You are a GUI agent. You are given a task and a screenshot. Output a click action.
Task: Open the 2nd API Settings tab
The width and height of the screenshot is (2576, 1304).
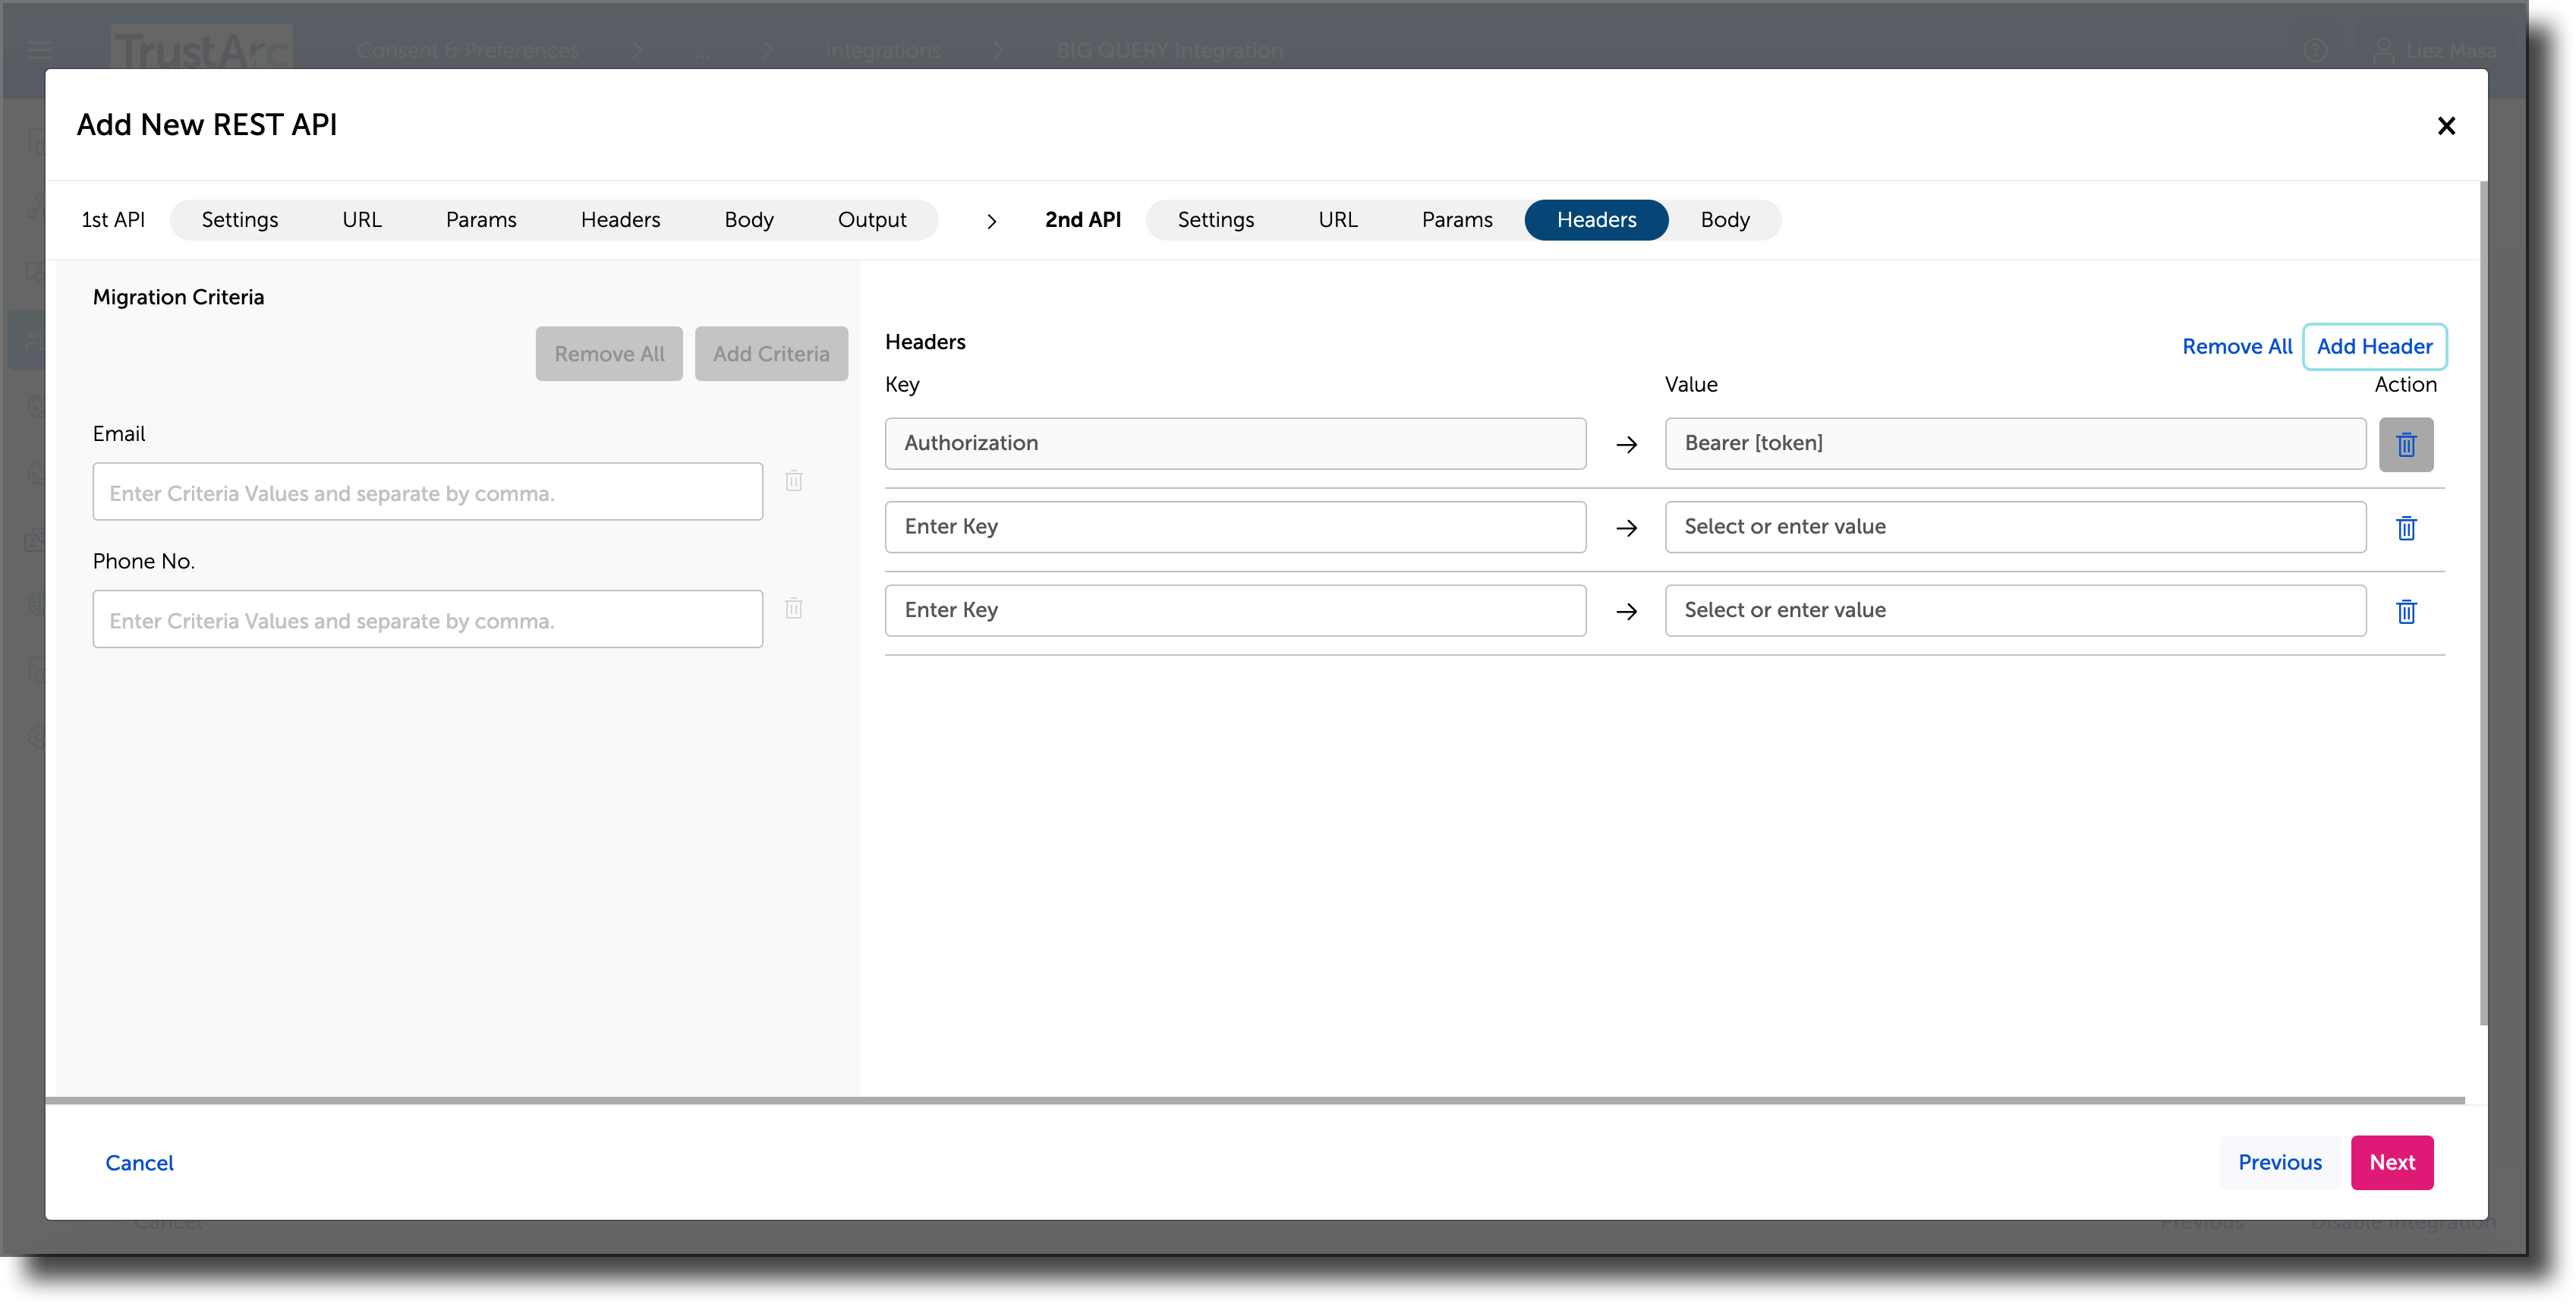(1215, 220)
